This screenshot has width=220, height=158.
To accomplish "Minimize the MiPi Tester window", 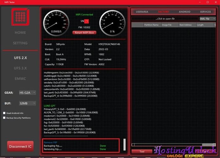I will [x=200, y=2].
